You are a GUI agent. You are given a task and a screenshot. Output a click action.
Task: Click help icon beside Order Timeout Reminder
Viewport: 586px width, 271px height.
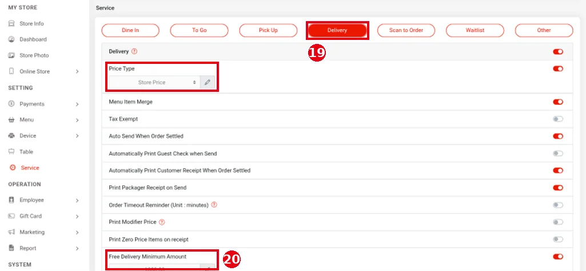pyautogui.click(x=214, y=205)
